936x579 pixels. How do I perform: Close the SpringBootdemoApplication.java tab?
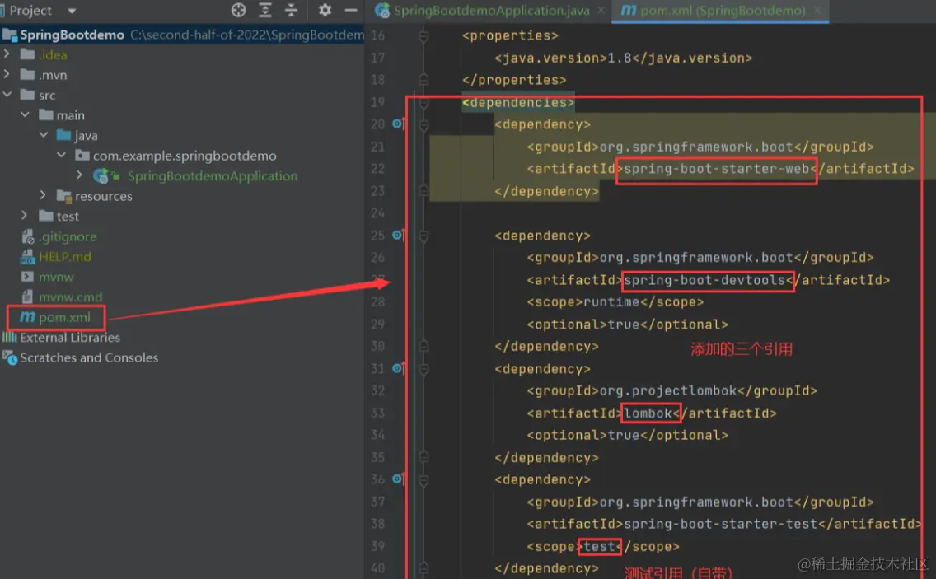(601, 11)
